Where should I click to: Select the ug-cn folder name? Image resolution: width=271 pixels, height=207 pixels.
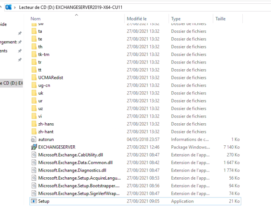44,85
